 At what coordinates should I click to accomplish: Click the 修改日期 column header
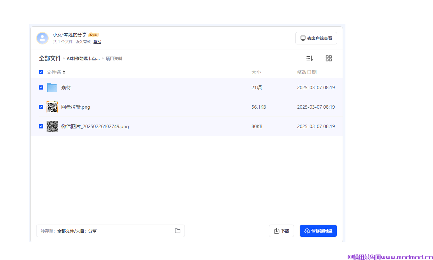coord(307,72)
